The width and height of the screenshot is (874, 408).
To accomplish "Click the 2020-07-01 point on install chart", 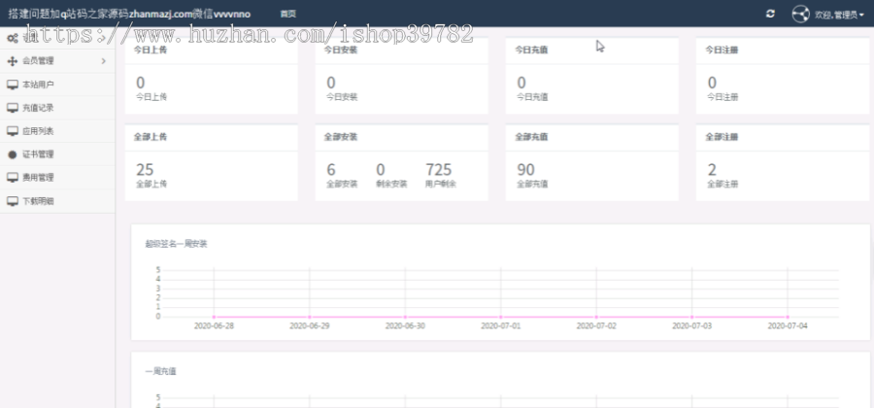I will (x=502, y=317).
